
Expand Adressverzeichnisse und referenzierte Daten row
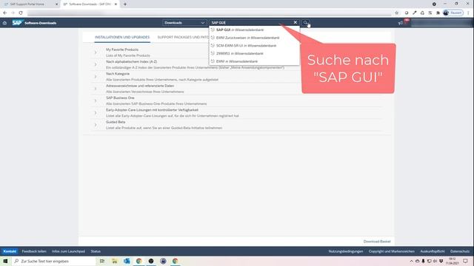(x=96, y=89)
